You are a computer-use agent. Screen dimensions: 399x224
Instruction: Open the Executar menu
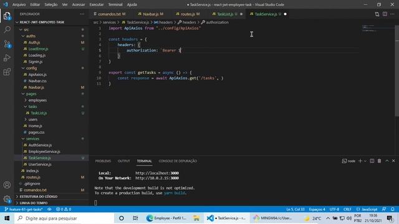point(97,4)
